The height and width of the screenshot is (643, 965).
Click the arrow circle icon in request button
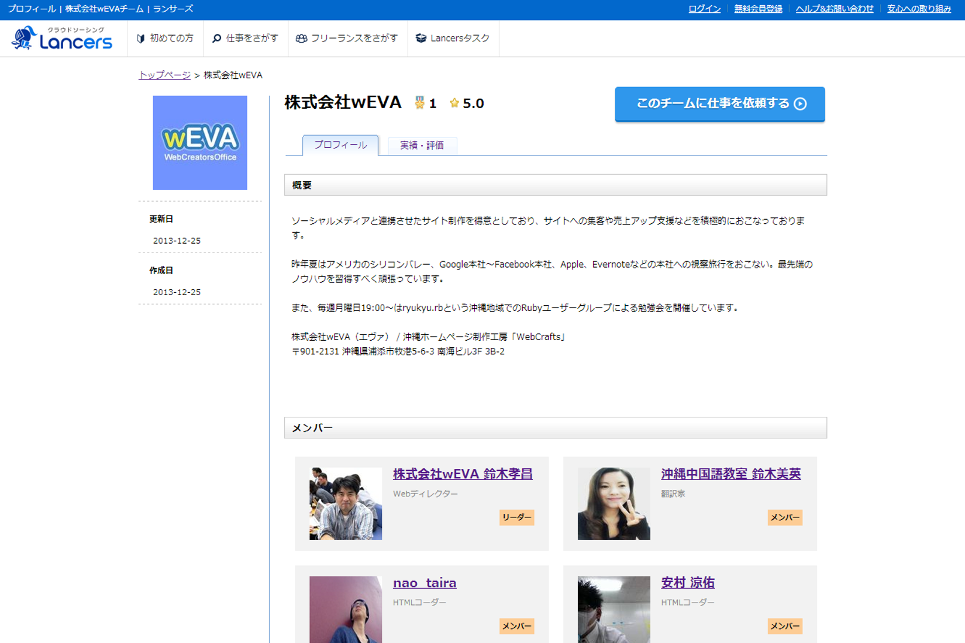801,104
